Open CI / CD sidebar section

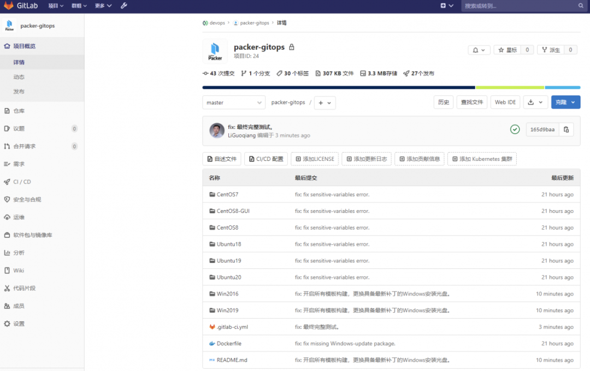tap(22, 182)
